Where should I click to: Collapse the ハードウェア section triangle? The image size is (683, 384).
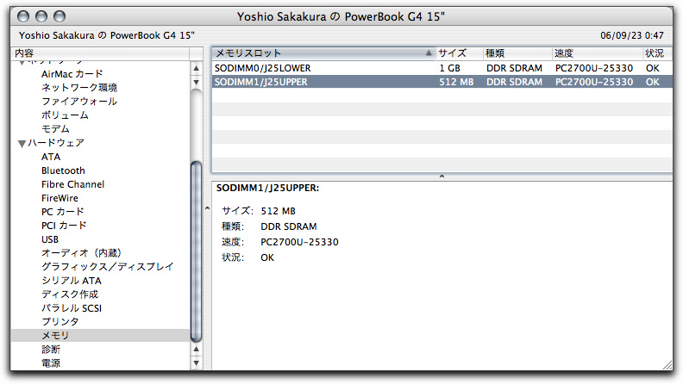click(x=22, y=143)
